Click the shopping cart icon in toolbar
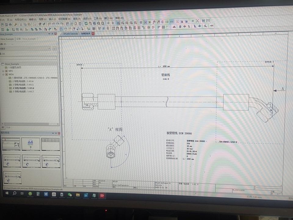 (x=204, y=20)
